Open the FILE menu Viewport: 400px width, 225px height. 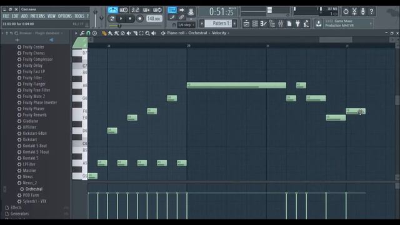[x=6, y=16]
